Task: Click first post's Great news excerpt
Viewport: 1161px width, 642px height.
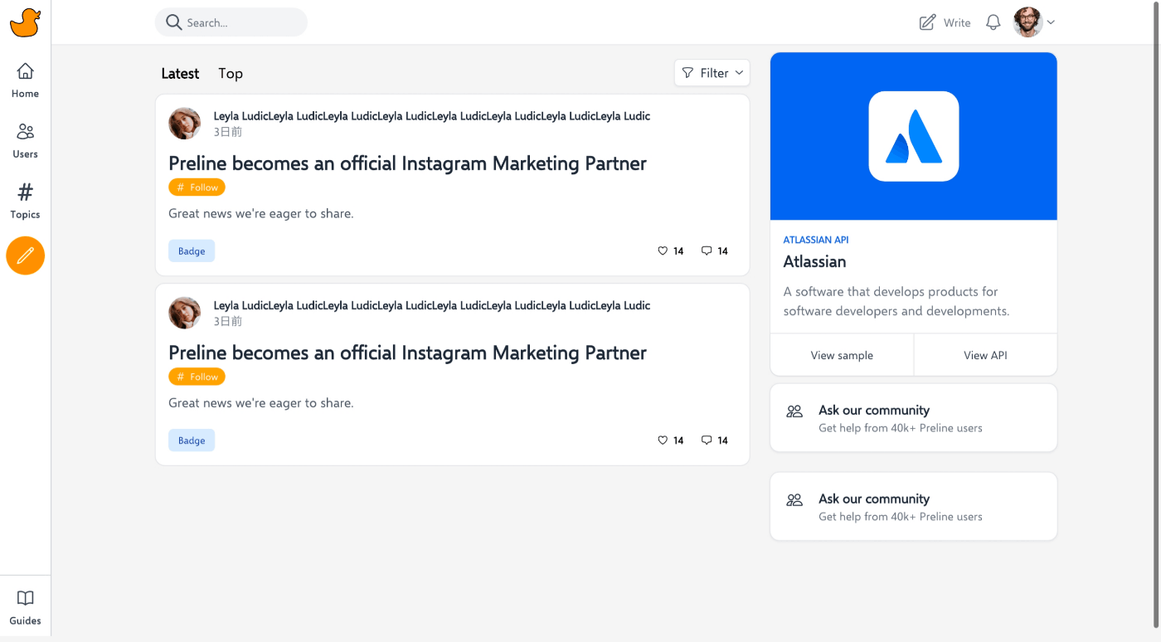Action: click(x=261, y=213)
